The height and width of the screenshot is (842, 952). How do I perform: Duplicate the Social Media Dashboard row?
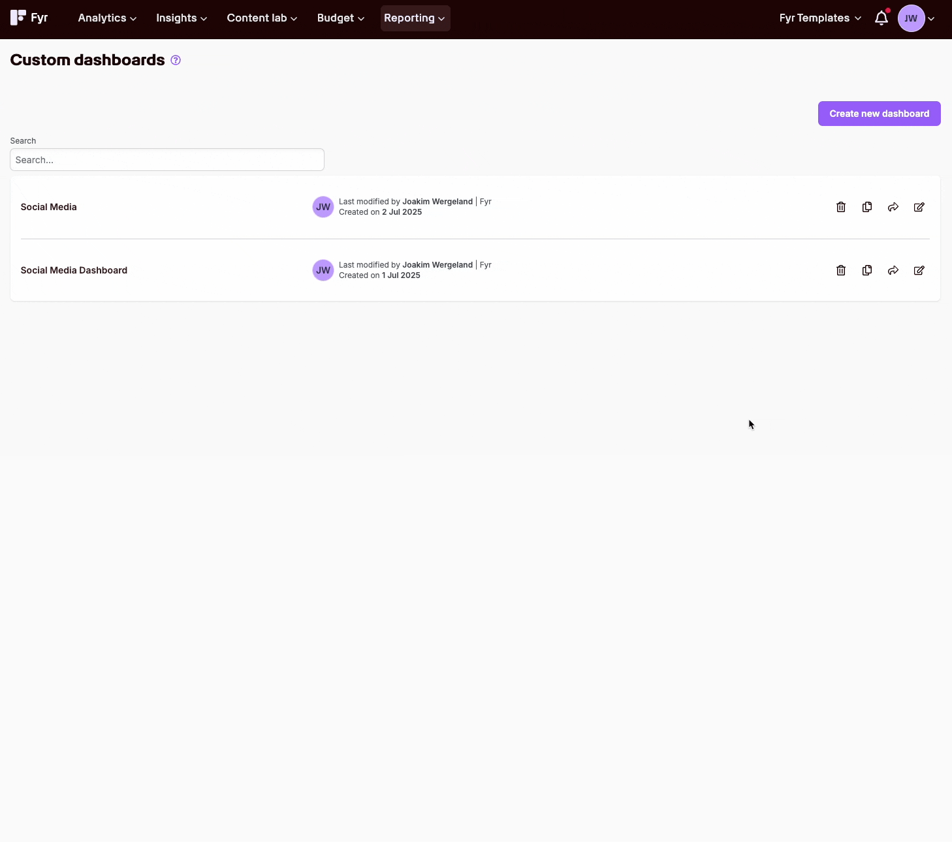[867, 270]
